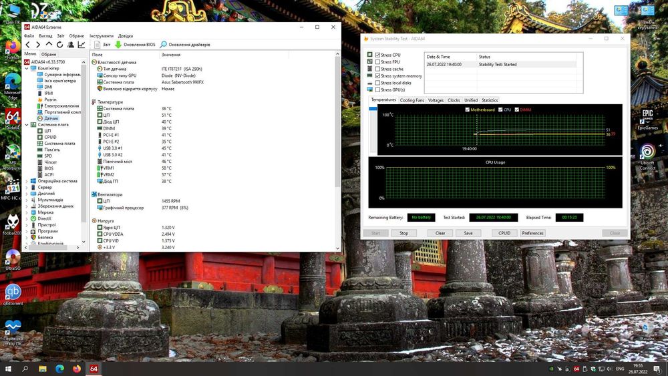This screenshot has height=376, width=668.
Task: Switch to the Cooling Fans tab
Action: pyautogui.click(x=412, y=100)
